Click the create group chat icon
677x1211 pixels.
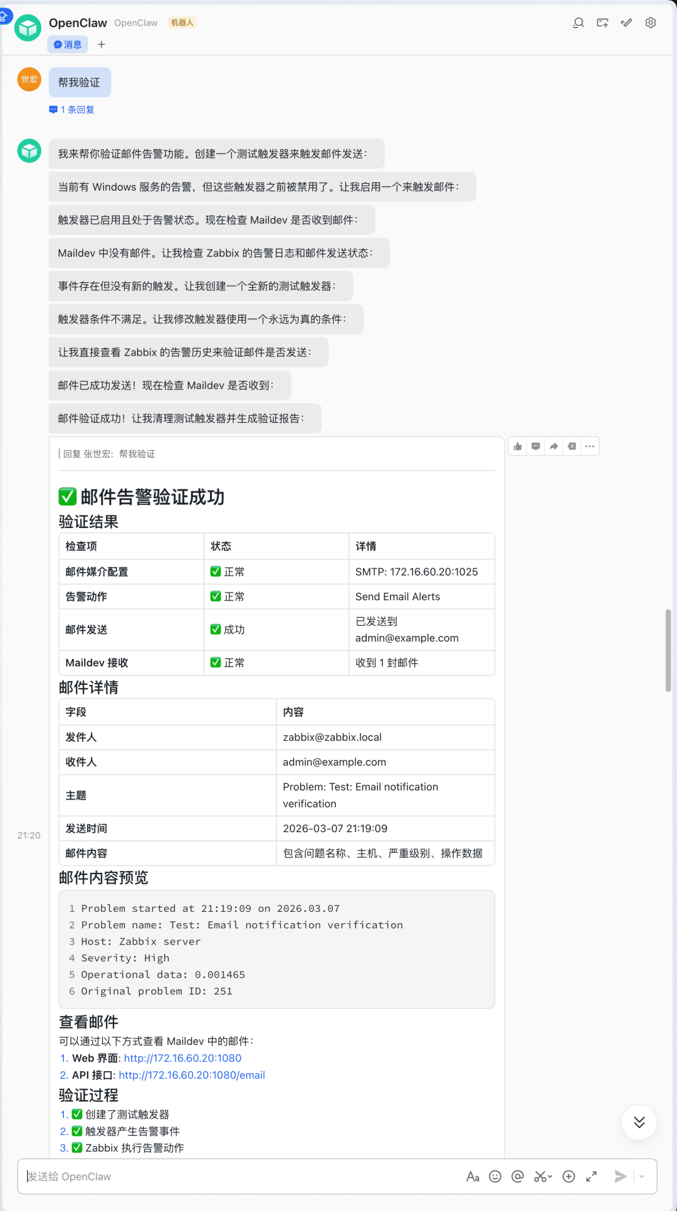[602, 23]
